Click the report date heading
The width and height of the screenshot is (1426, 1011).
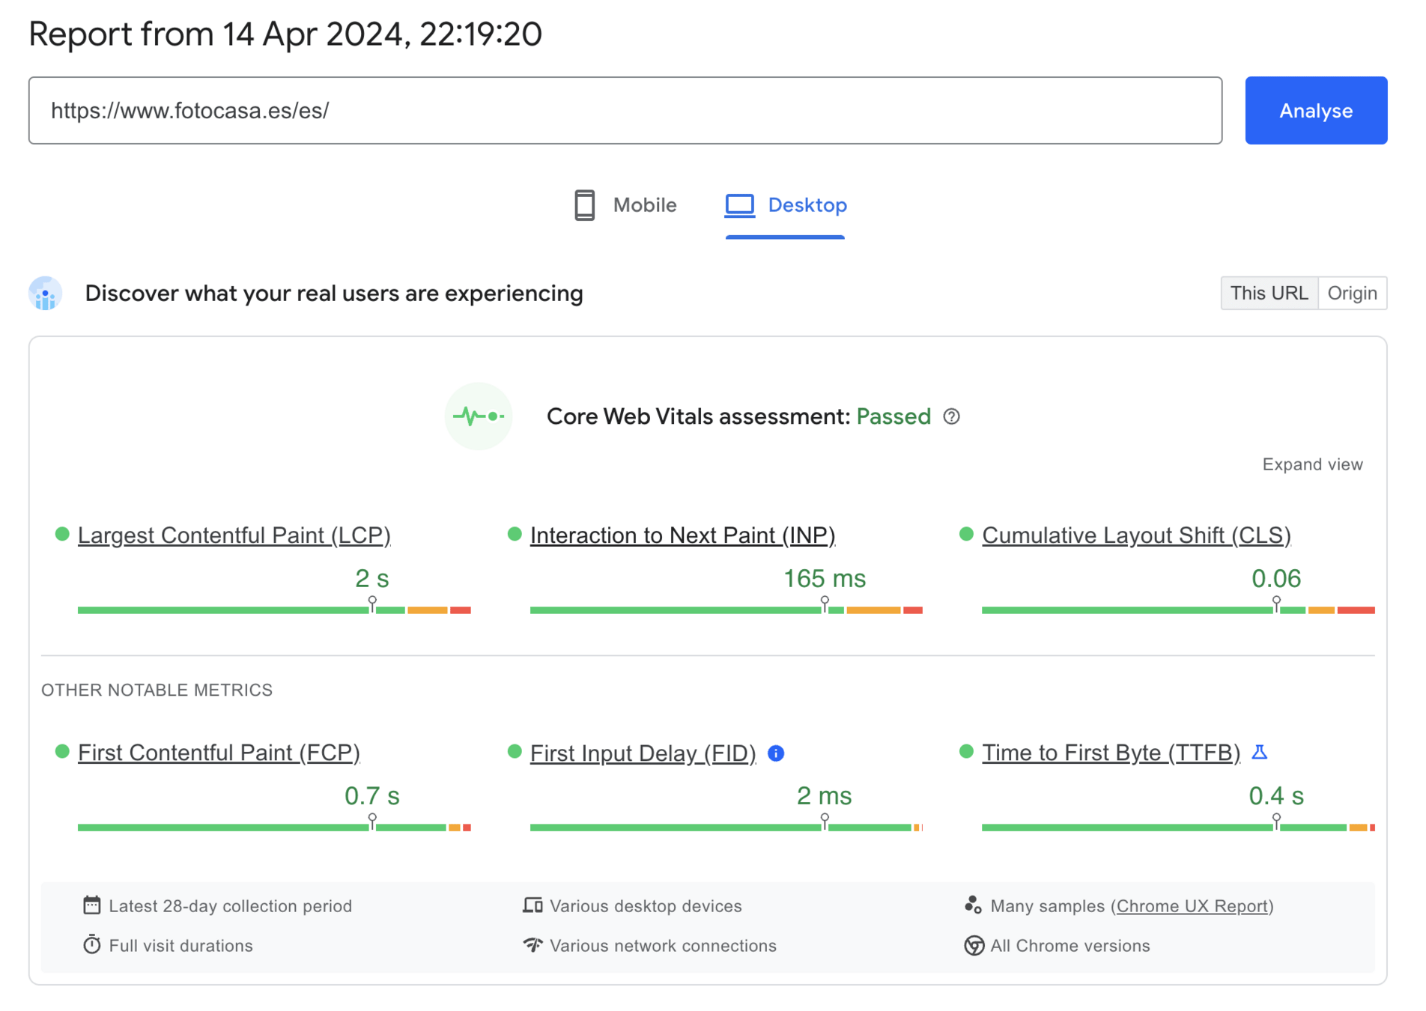[285, 34]
